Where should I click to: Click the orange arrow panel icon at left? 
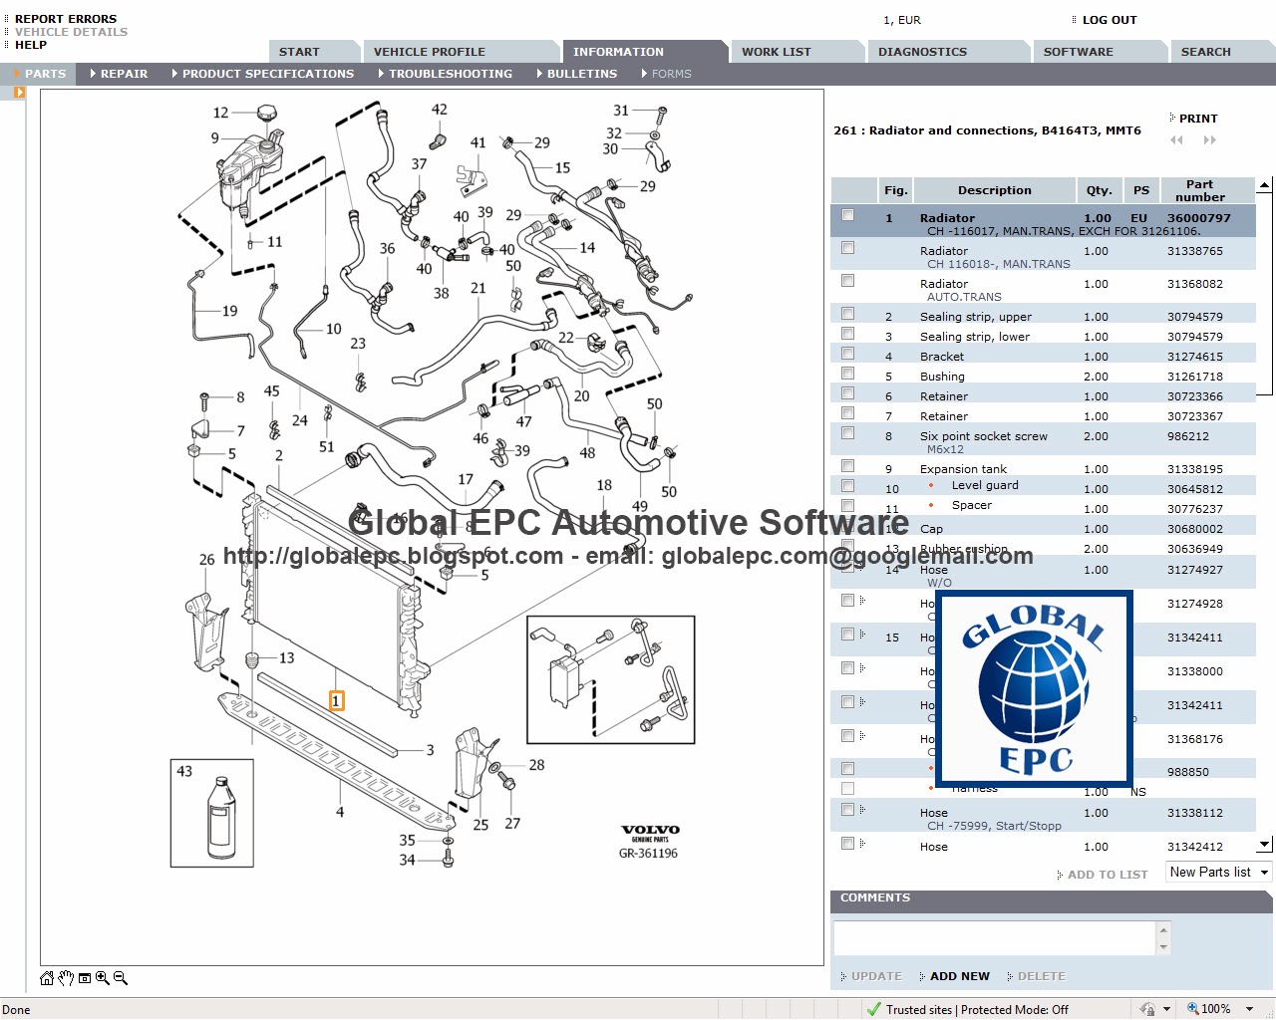pyautogui.click(x=19, y=93)
